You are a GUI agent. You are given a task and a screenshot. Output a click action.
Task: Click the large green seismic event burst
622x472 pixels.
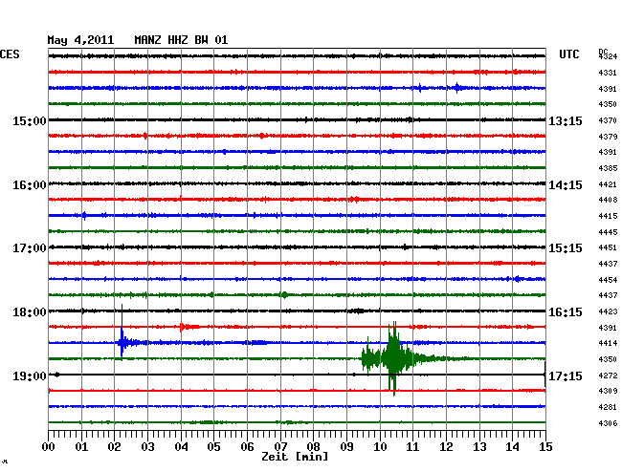(392, 358)
